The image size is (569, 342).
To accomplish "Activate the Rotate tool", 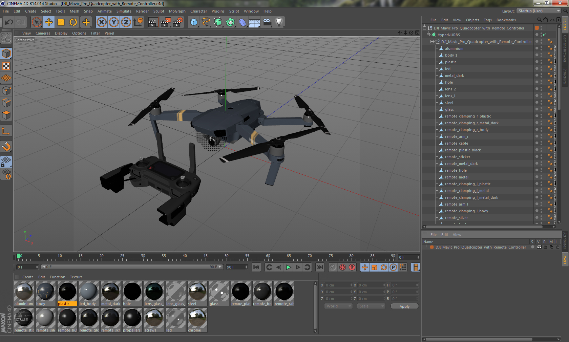I will point(73,22).
